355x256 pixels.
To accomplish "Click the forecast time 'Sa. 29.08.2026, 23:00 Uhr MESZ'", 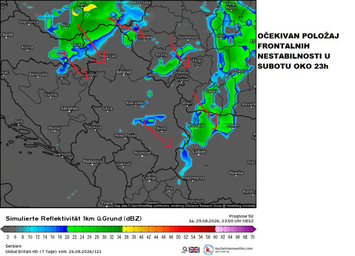I will (x=221, y=221).
